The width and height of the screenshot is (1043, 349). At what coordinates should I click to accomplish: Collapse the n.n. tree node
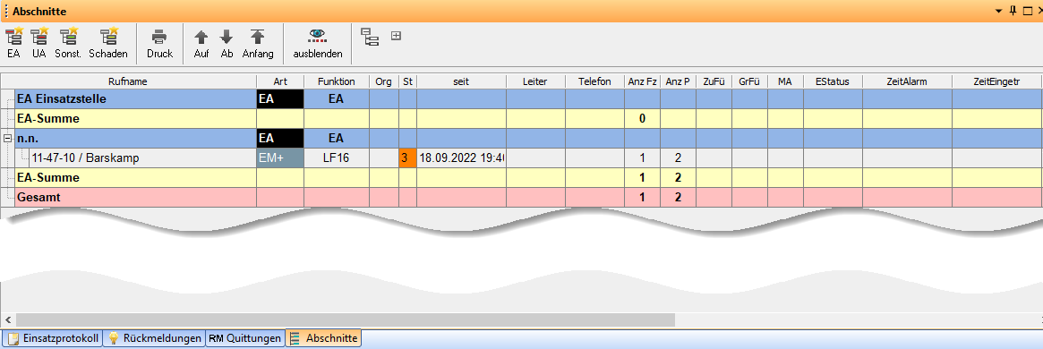coord(7,139)
